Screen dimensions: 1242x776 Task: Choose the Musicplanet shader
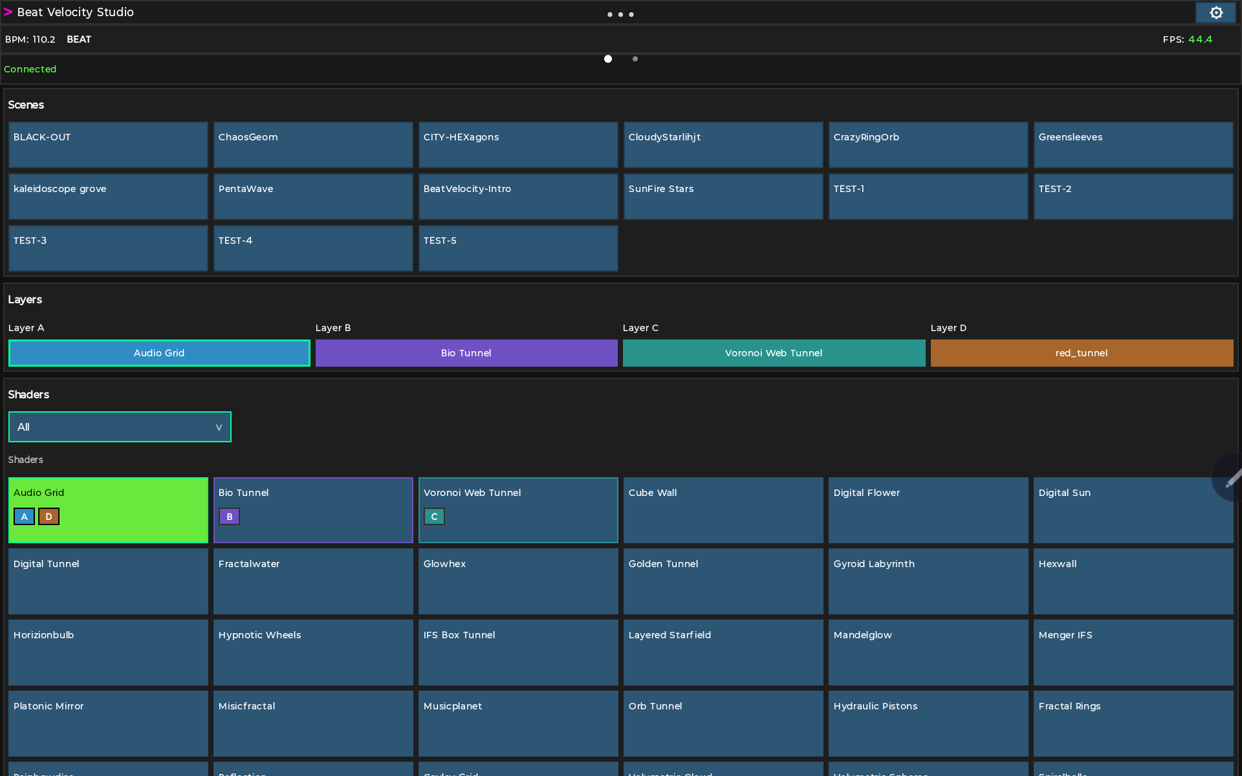pos(518,724)
